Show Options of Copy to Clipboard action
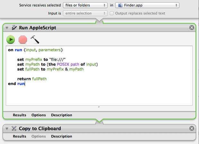This screenshot has height=144, width=199. click(39, 136)
